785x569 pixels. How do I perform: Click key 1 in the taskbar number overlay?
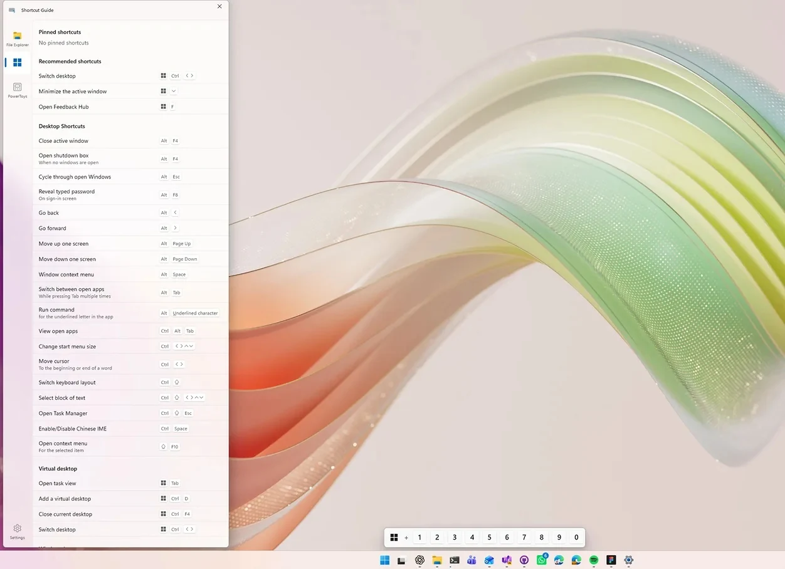point(419,538)
